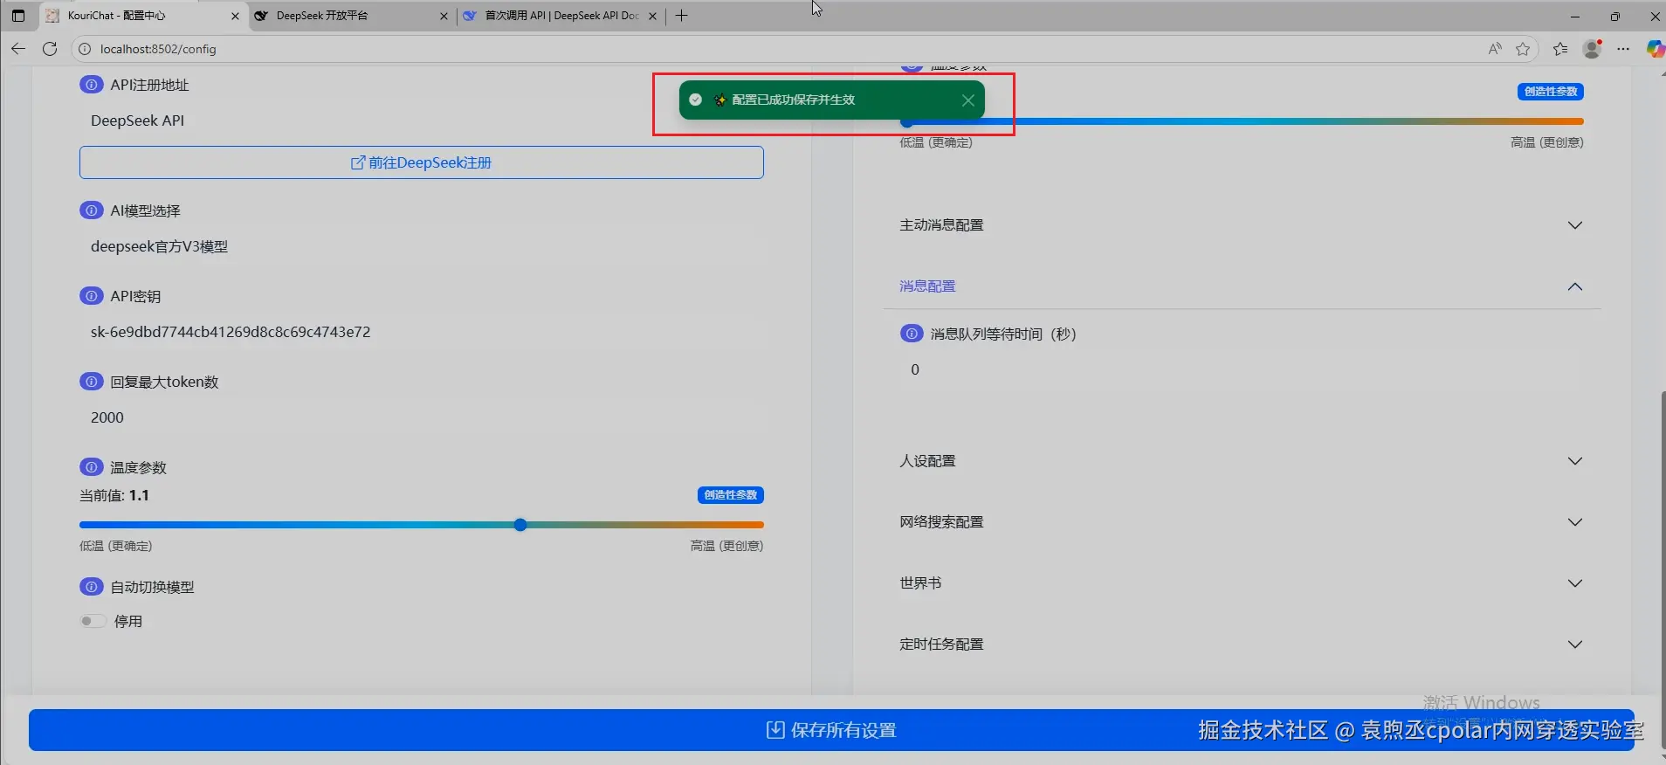Screen dimensions: 1666x765
Task: Click 前往DeepSeek注册 link button
Action: pos(422,162)
